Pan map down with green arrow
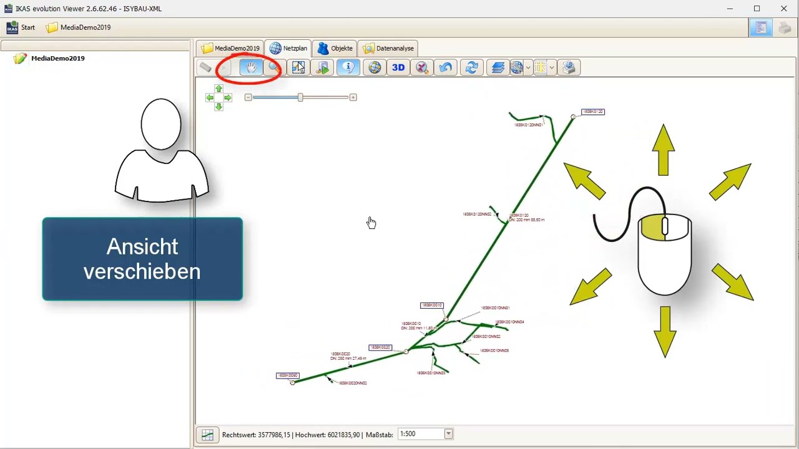Image resolution: width=799 pixels, height=449 pixels. [x=218, y=107]
